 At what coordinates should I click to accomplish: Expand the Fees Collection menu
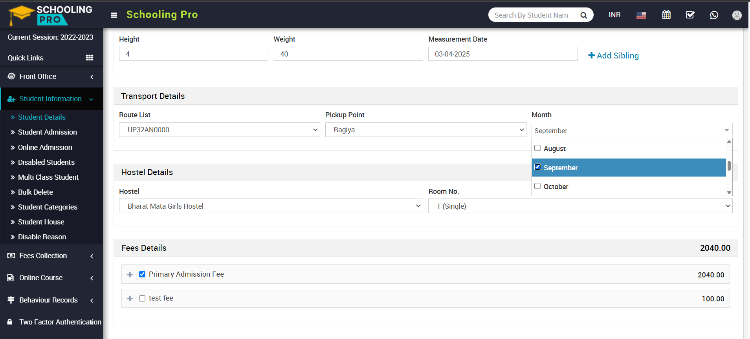(51, 256)
